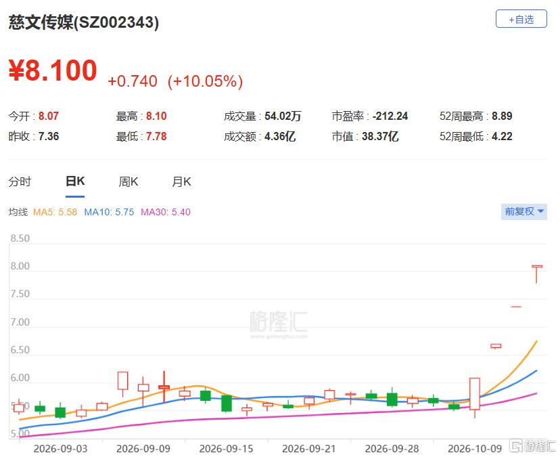Click the 成交量 value 54.02万

tap(283, 116)
